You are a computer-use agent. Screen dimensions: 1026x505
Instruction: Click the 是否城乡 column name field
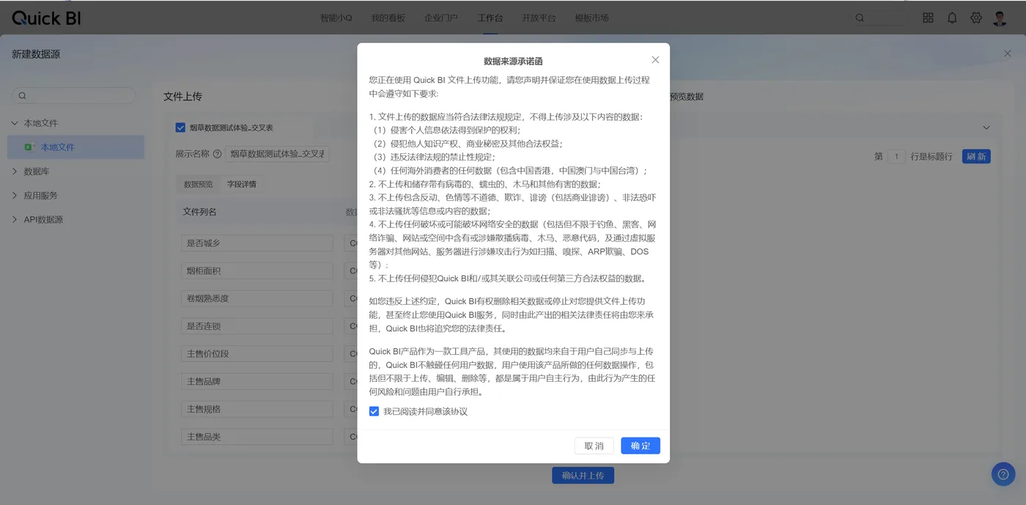point(257,243)
